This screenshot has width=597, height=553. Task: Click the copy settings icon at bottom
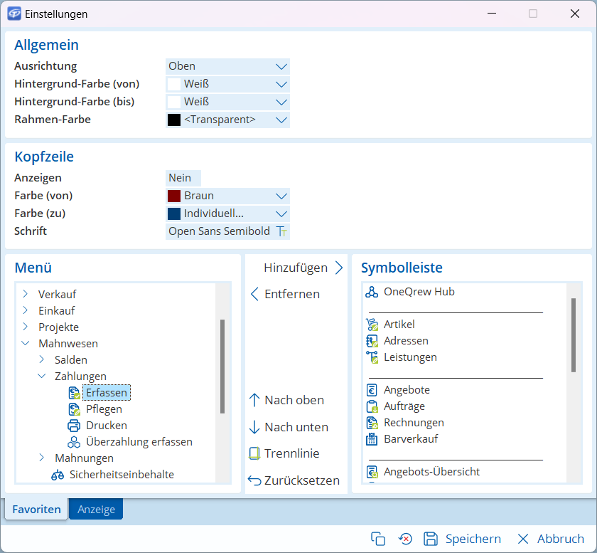(x=378, y=539)
